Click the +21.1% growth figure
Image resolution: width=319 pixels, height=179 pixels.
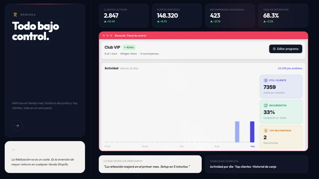pyautogui.click(x=217, y=21)
